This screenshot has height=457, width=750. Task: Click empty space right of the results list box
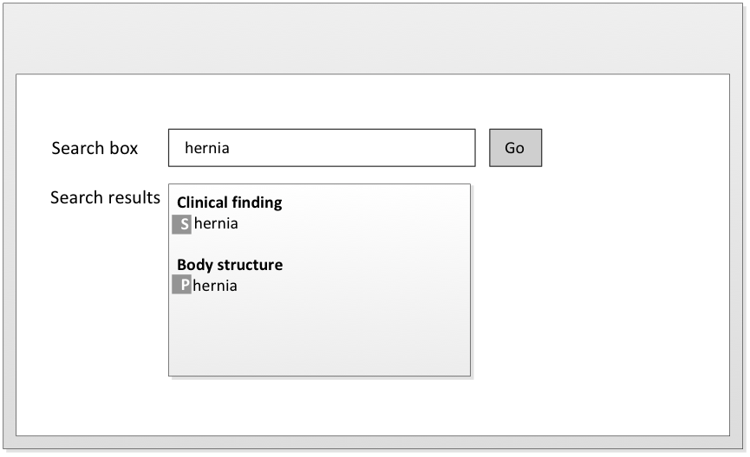click(598, 277)
